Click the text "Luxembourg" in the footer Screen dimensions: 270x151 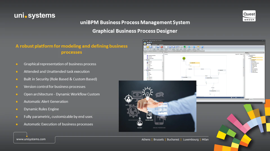(x=191, y=140)
